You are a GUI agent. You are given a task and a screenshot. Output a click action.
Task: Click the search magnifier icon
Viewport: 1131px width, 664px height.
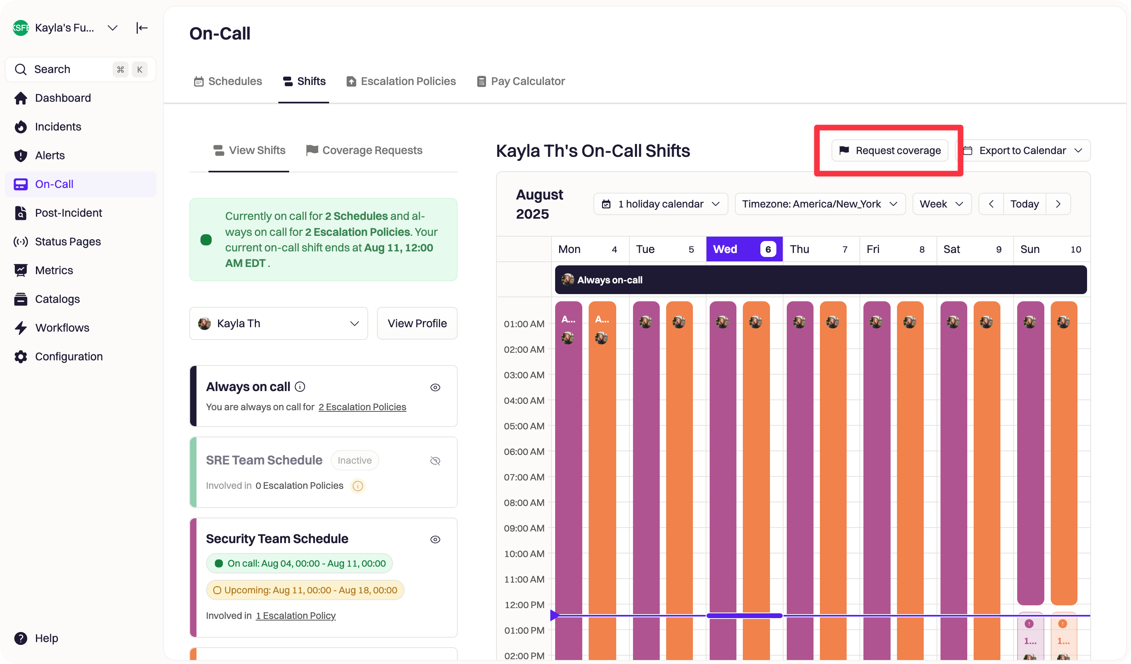pos(21,69)
